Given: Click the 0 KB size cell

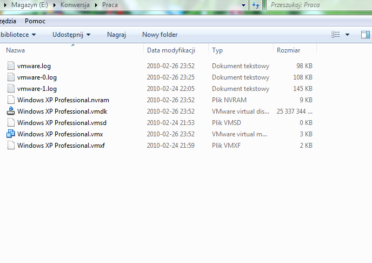Looking at the screenshot, I should 306,123.
